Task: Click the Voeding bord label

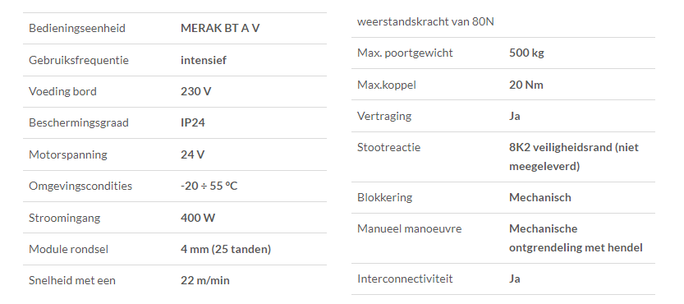Action: (x=62, y=92)
